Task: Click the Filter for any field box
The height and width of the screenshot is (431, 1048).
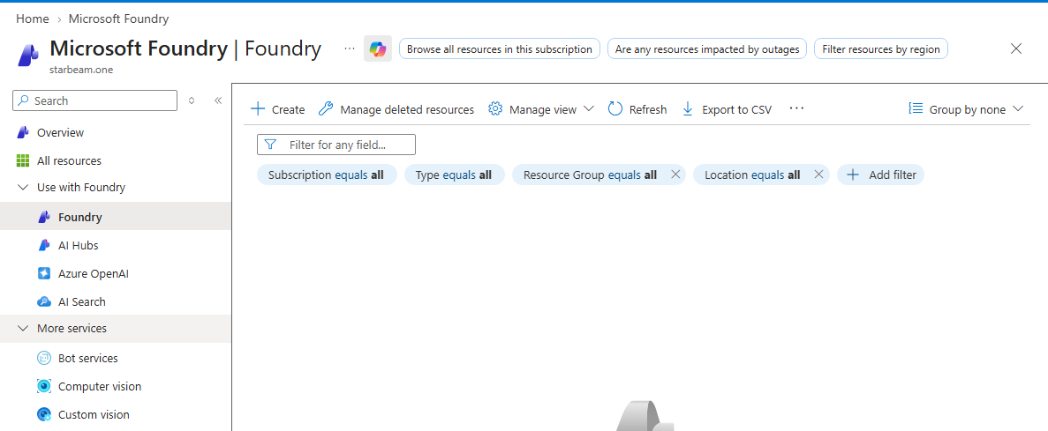Action: tap(336, 145)
